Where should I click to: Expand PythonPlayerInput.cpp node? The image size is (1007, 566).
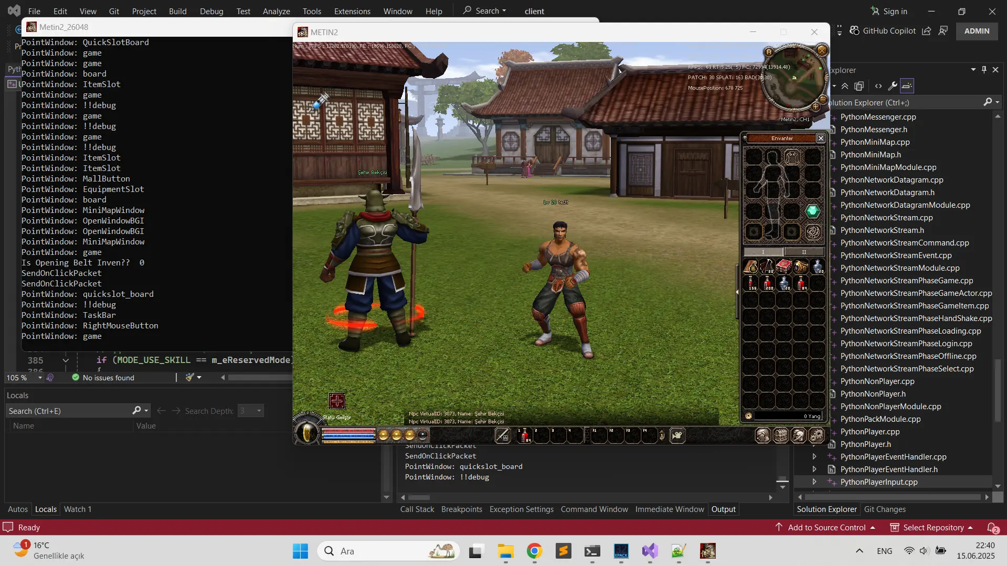point(814,482)
